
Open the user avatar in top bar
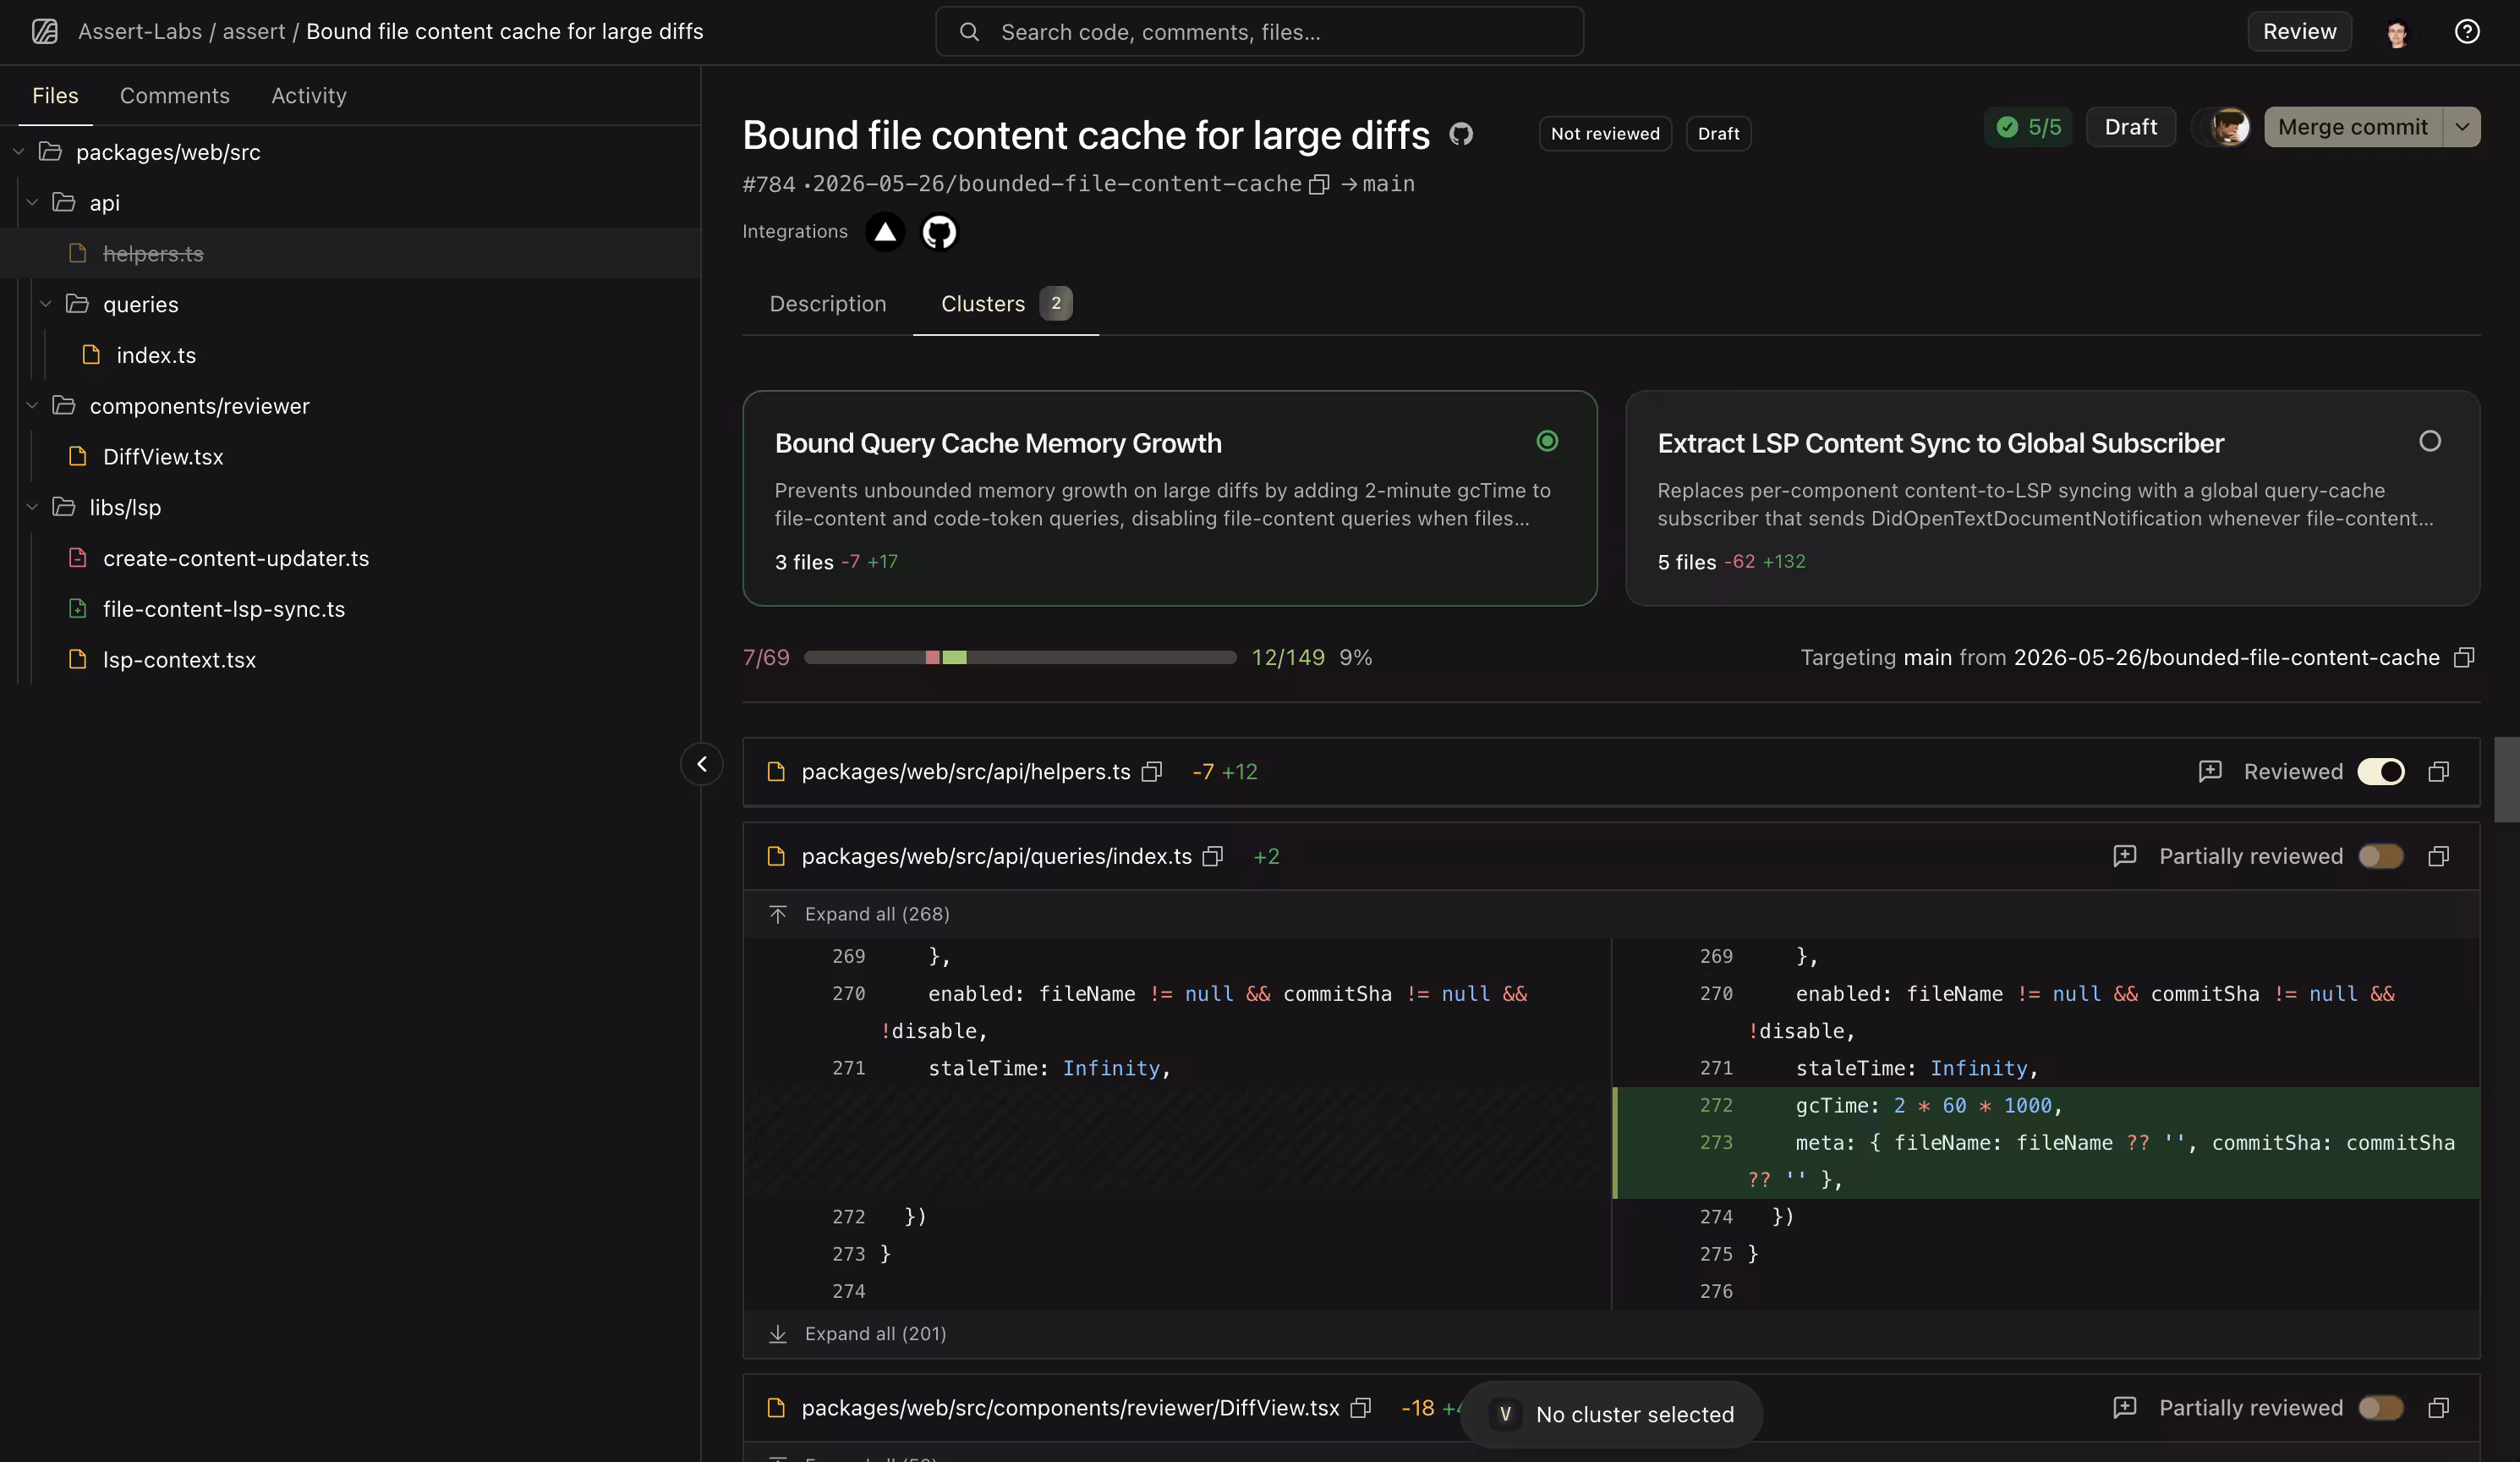coord(2397,32)
